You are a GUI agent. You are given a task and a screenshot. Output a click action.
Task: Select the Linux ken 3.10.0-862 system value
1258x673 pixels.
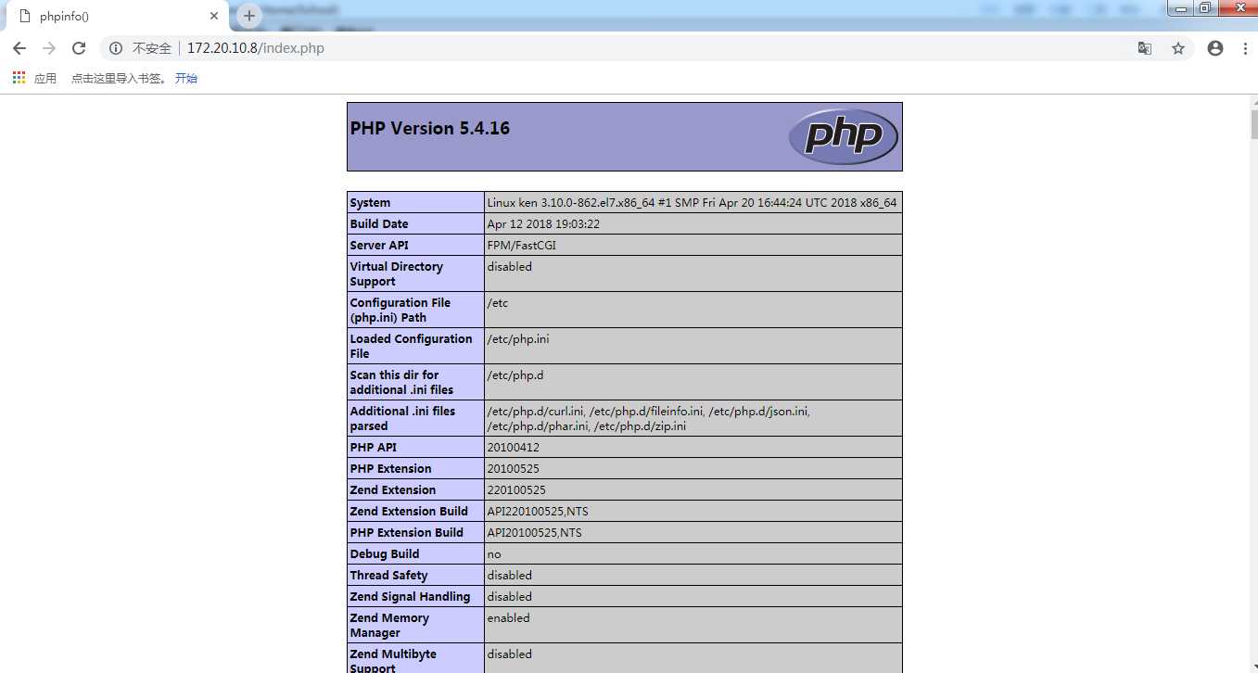tap(692, 203)
